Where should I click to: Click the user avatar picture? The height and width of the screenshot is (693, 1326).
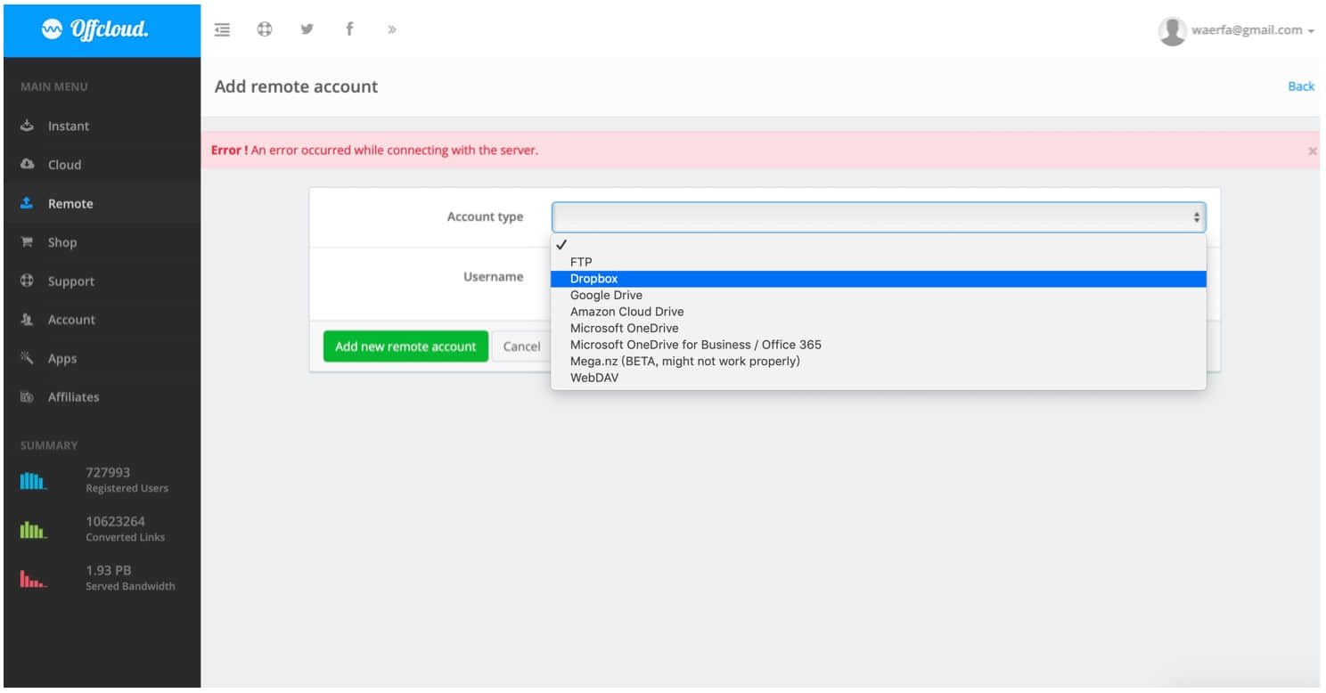tap(1173, 30)
